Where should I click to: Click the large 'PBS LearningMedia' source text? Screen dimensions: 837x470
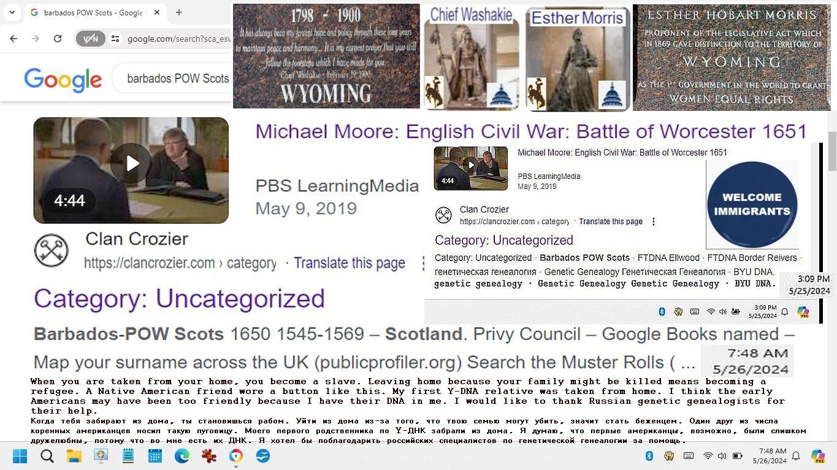[x=337, y=186]
